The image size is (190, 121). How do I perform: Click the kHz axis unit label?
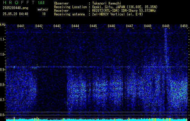pos(3,25)
